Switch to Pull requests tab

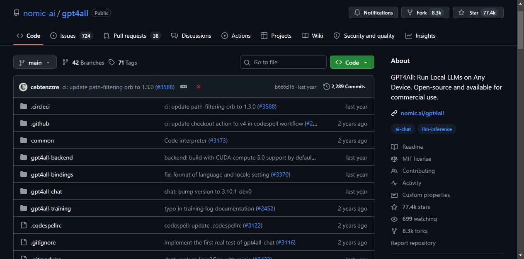131,36
